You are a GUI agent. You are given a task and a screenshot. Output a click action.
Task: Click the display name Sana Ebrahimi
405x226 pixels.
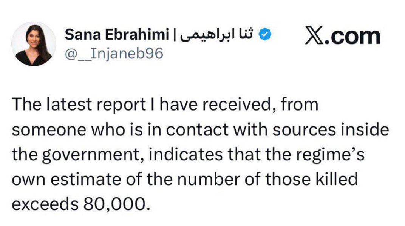click(117, 35)
